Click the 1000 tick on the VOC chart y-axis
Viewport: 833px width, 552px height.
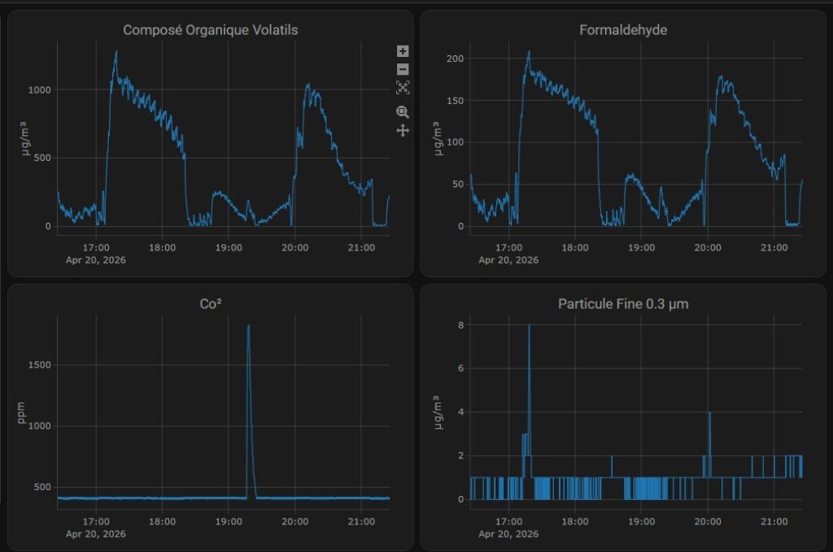(39, 89)
